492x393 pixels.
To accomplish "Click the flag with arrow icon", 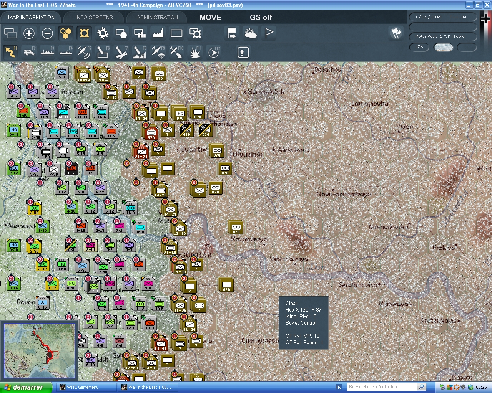I will (232, 33).
